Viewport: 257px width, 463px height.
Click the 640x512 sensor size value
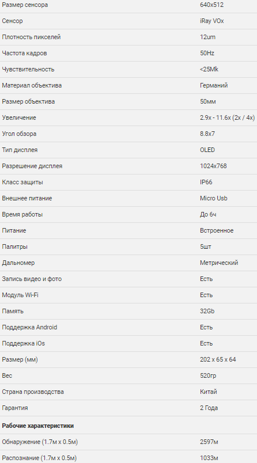(x=212, y=5)
